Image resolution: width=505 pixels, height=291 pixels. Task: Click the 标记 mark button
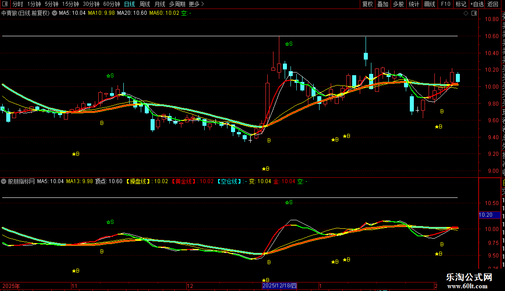pyautogui.click(x=461, y=4)
